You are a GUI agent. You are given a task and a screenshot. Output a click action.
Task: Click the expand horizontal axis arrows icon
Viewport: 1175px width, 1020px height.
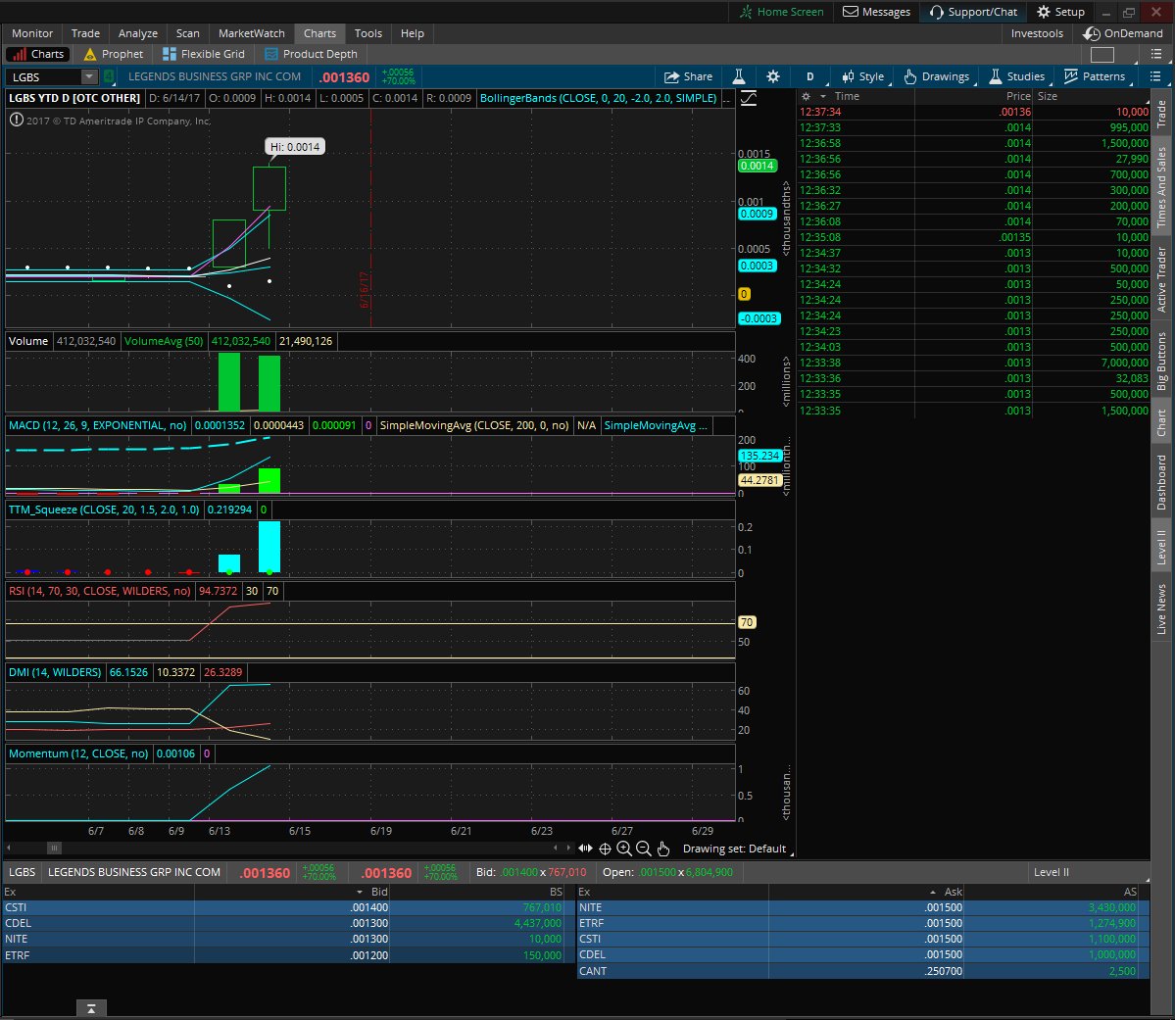[x=585, y=849]
